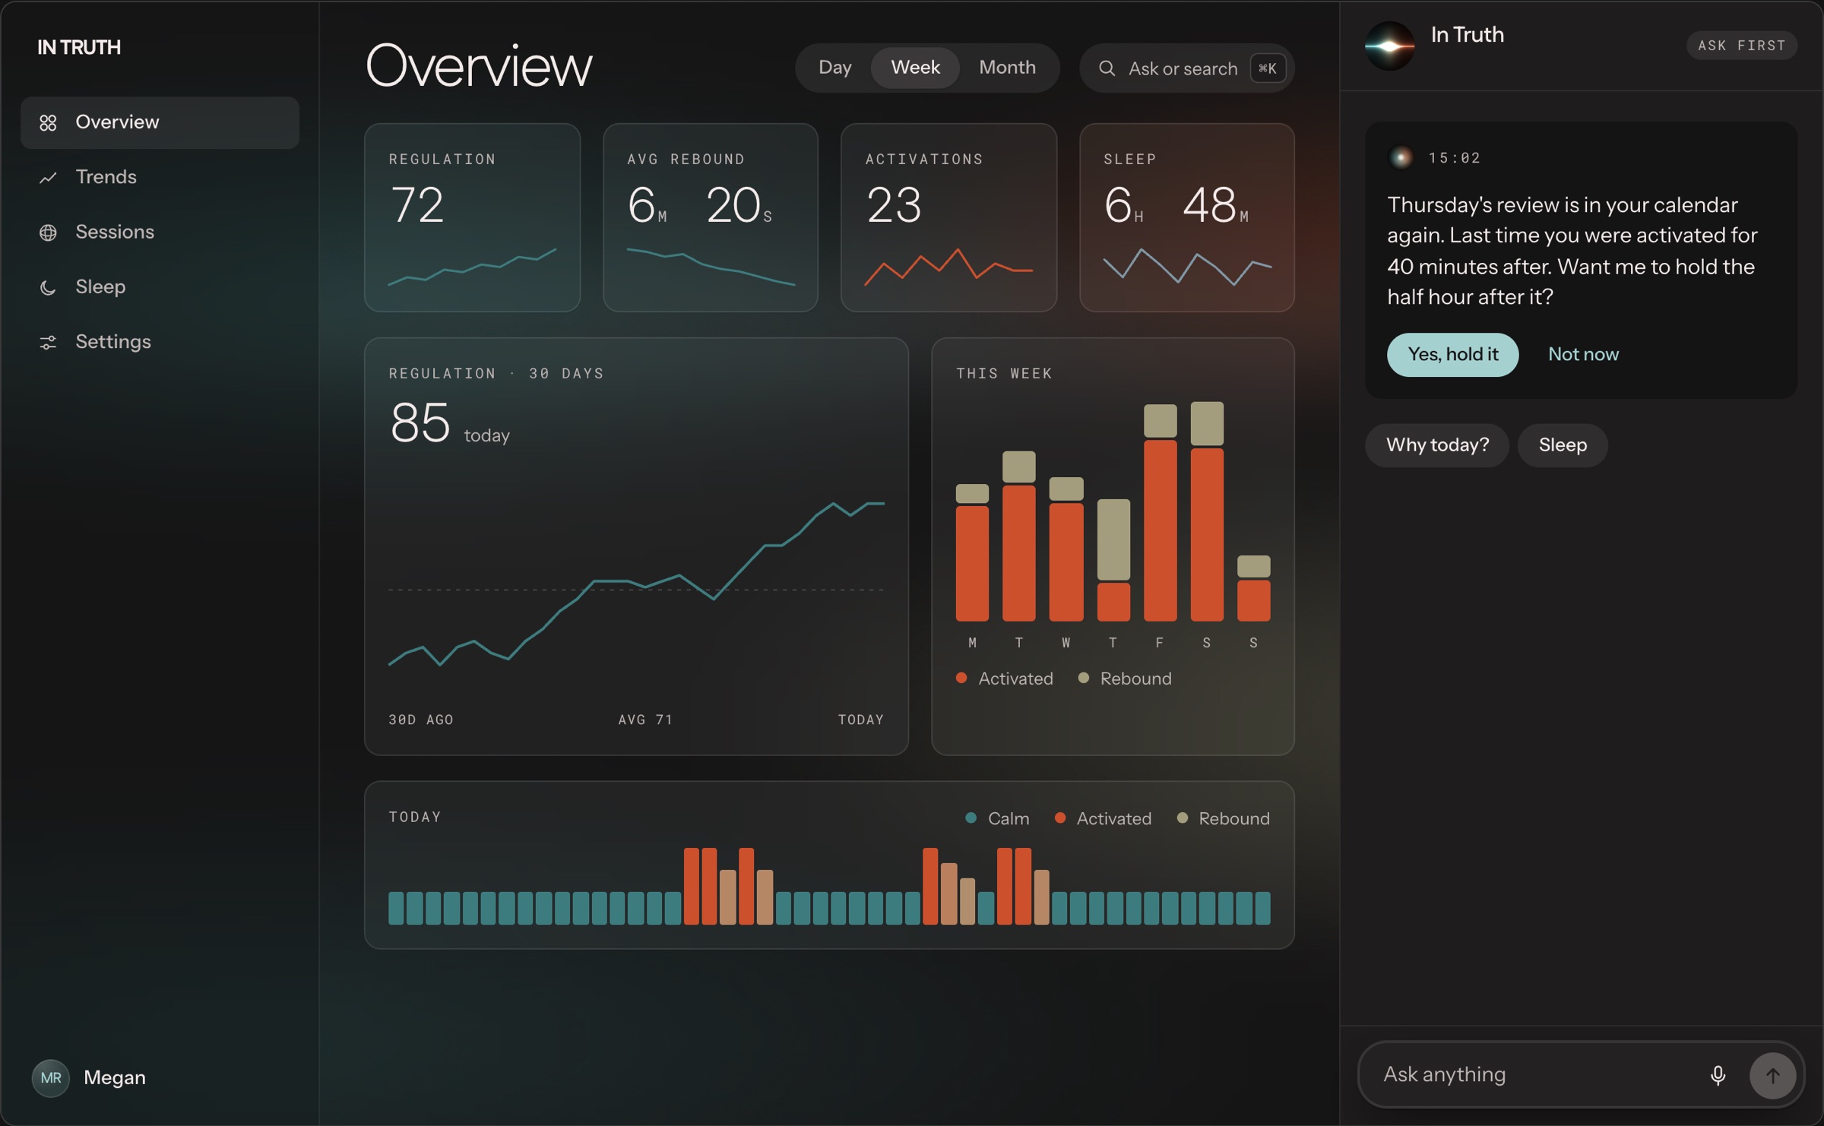
Task: Click the Activated legend in This Week
Action: [x=1004, y=678]
